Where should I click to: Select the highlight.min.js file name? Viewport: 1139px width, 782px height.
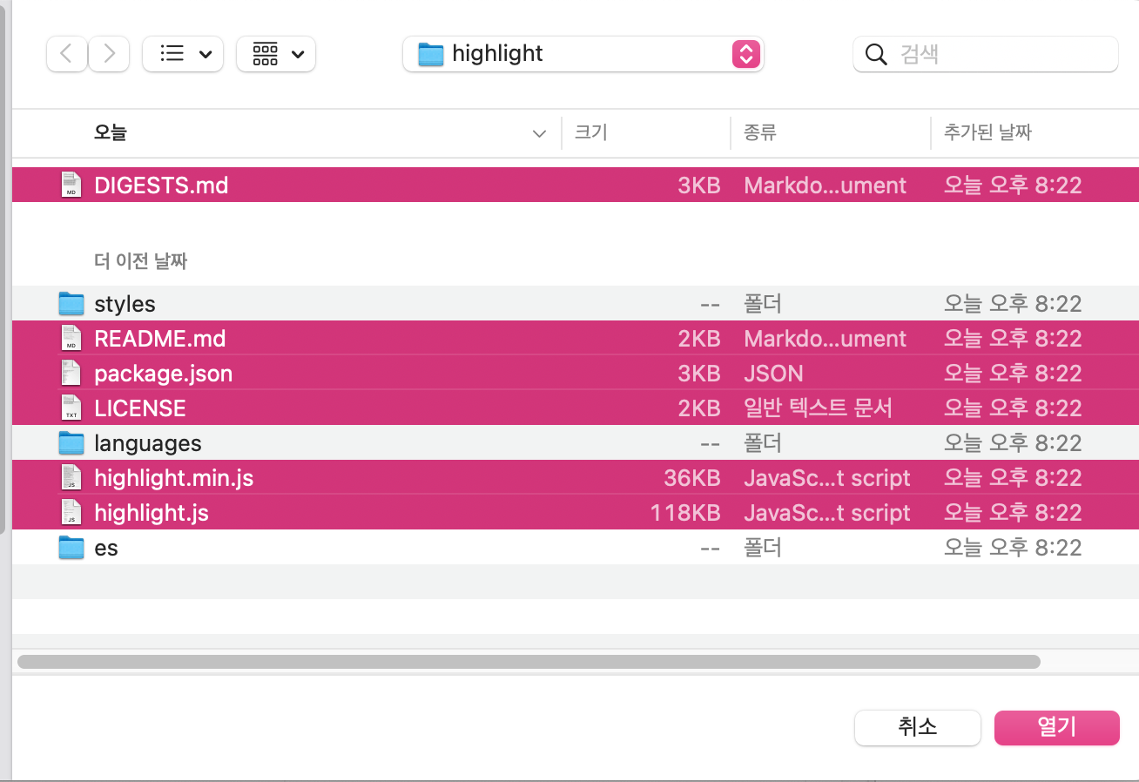[x=174, y=478]
